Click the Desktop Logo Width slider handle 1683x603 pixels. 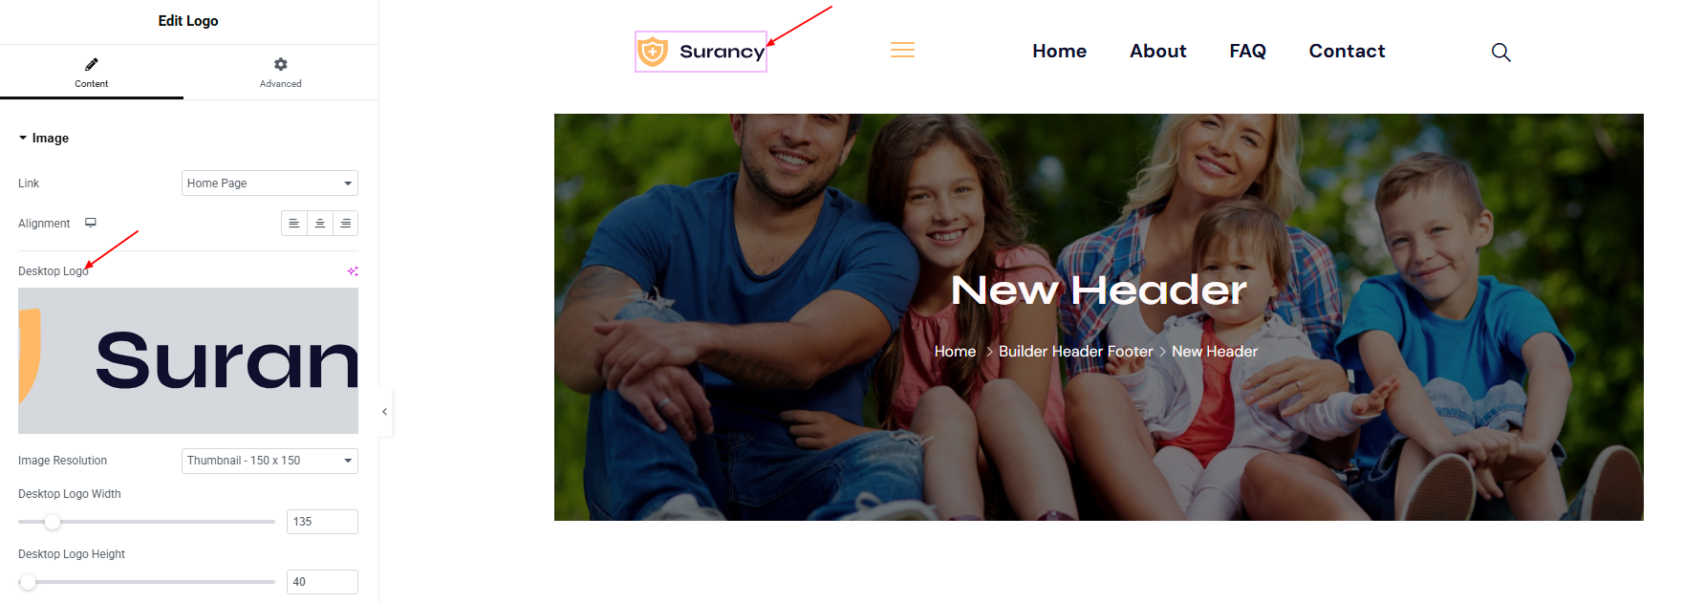[x=53, y=522]
